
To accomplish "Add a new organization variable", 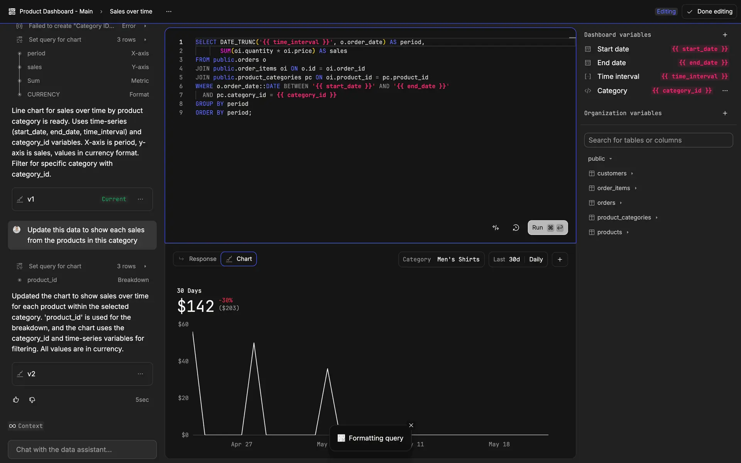I will 725,113.
